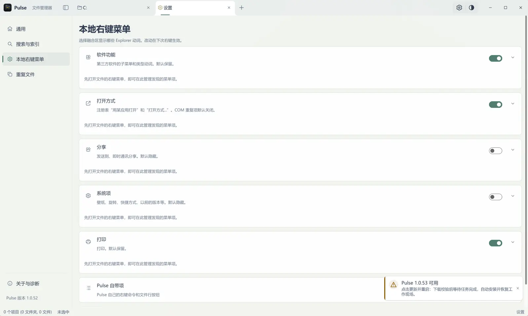Close the 设置 tab
The width and height of the screenshot is (528, 316).
[229, 8]
